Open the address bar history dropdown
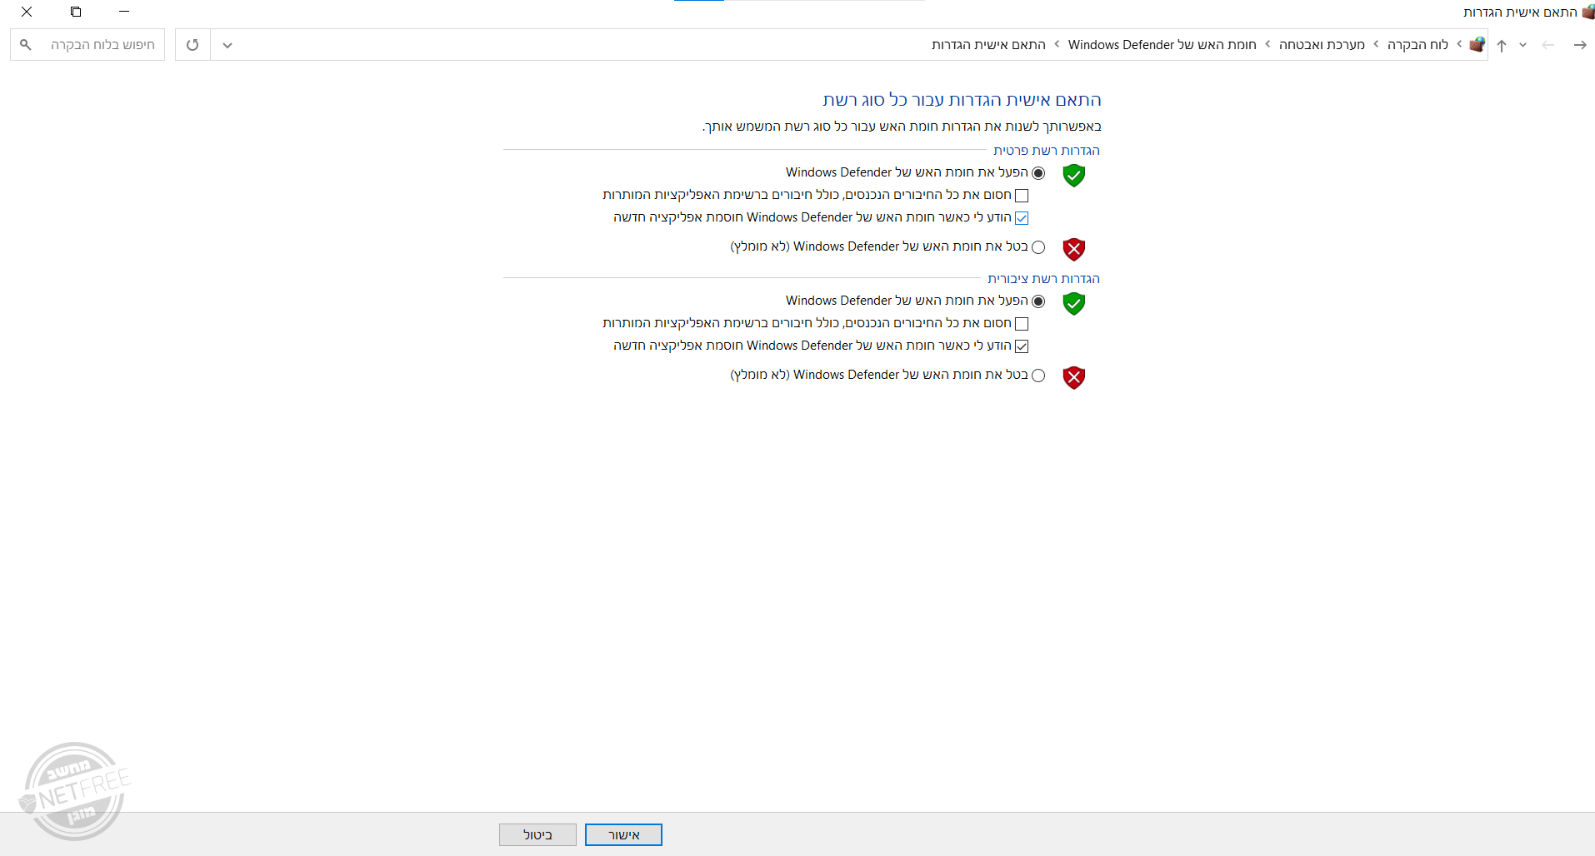Screen dimensions: 1595x856 [227, 45]
